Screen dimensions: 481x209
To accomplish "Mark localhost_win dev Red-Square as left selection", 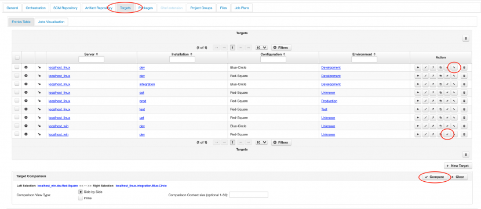I will pyautogui.click(x=447, y=134).
